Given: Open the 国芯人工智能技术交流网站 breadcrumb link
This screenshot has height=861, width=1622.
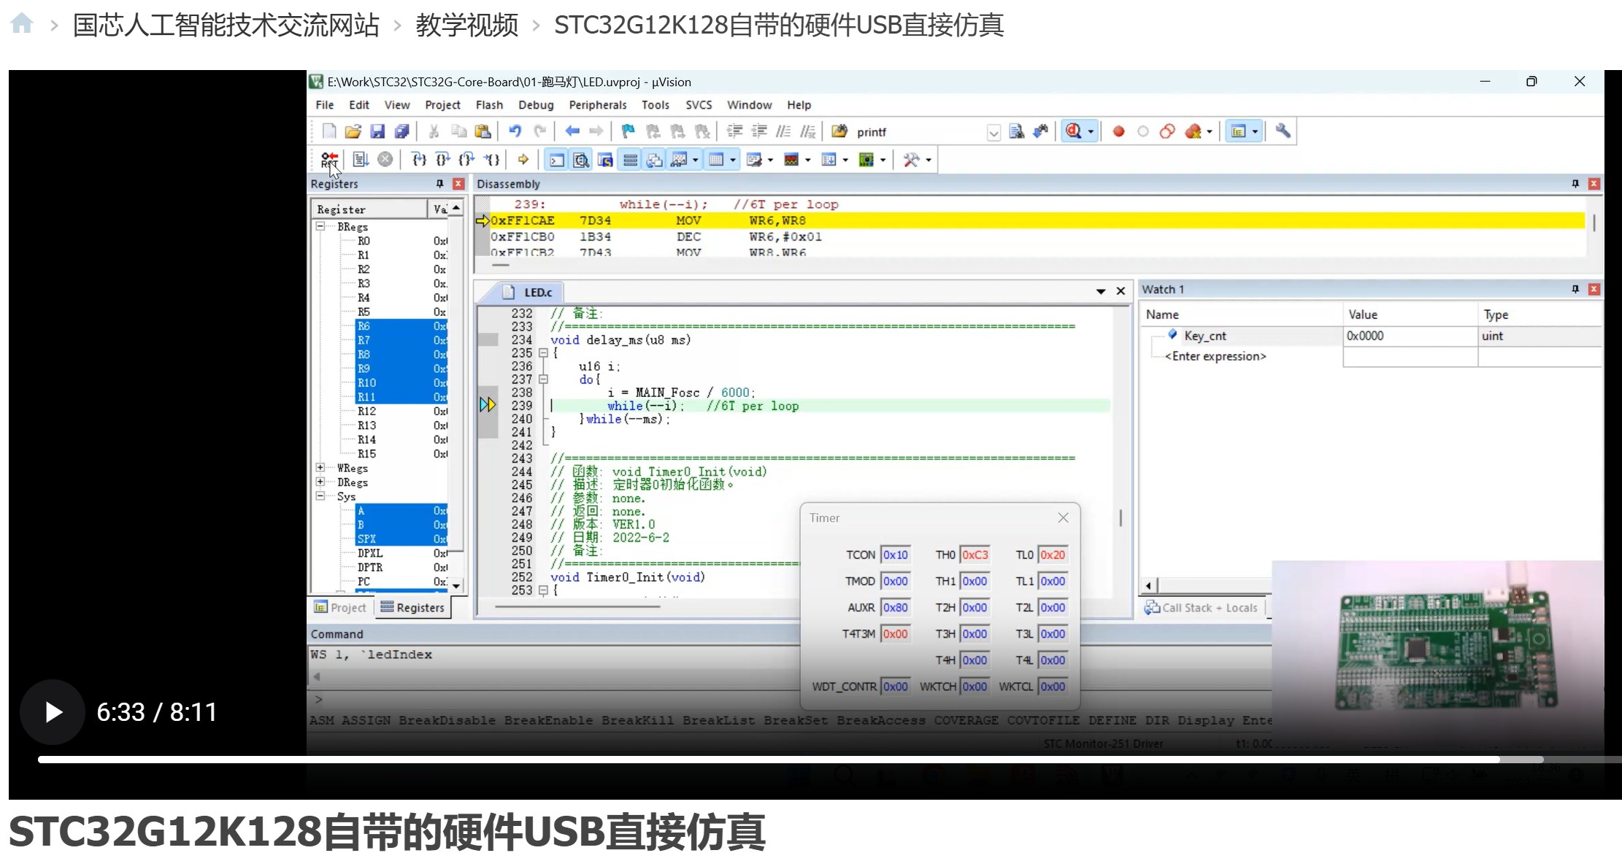Looking at the screenshot, I should point(226,25).
